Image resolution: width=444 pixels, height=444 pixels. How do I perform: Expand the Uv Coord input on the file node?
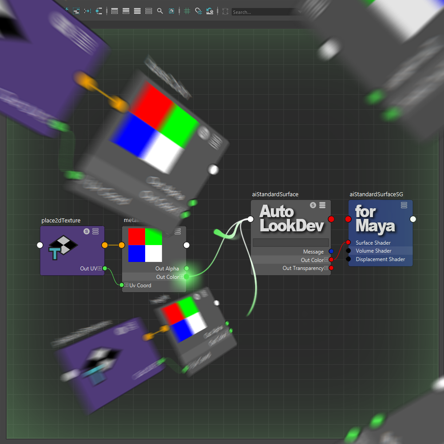[x=126, y=285]
